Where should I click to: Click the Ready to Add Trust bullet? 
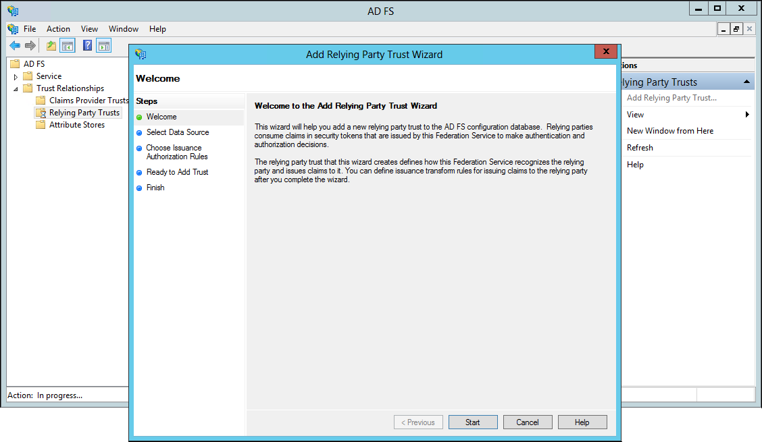[x=139, y=173]
